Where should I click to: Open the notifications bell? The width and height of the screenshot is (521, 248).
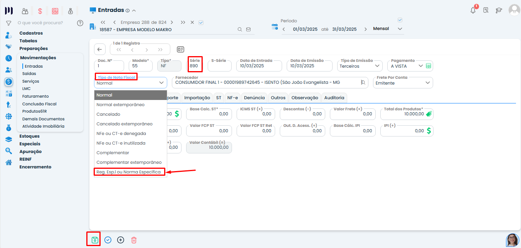473,10
